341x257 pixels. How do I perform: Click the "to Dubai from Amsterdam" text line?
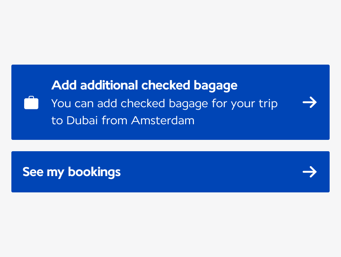pos(123,120)
